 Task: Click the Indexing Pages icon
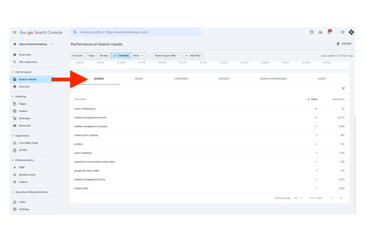[15, 104]
